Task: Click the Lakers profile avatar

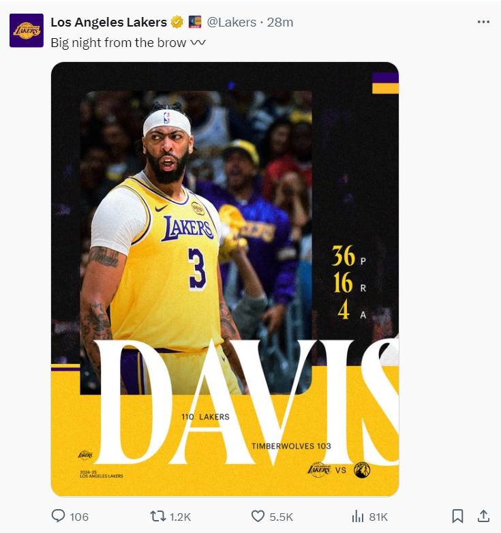Action: (x=27, y=31)
